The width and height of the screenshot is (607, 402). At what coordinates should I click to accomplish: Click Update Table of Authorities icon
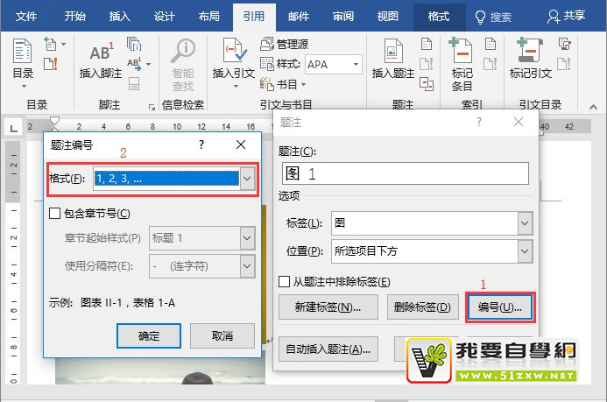pos(564,64)
